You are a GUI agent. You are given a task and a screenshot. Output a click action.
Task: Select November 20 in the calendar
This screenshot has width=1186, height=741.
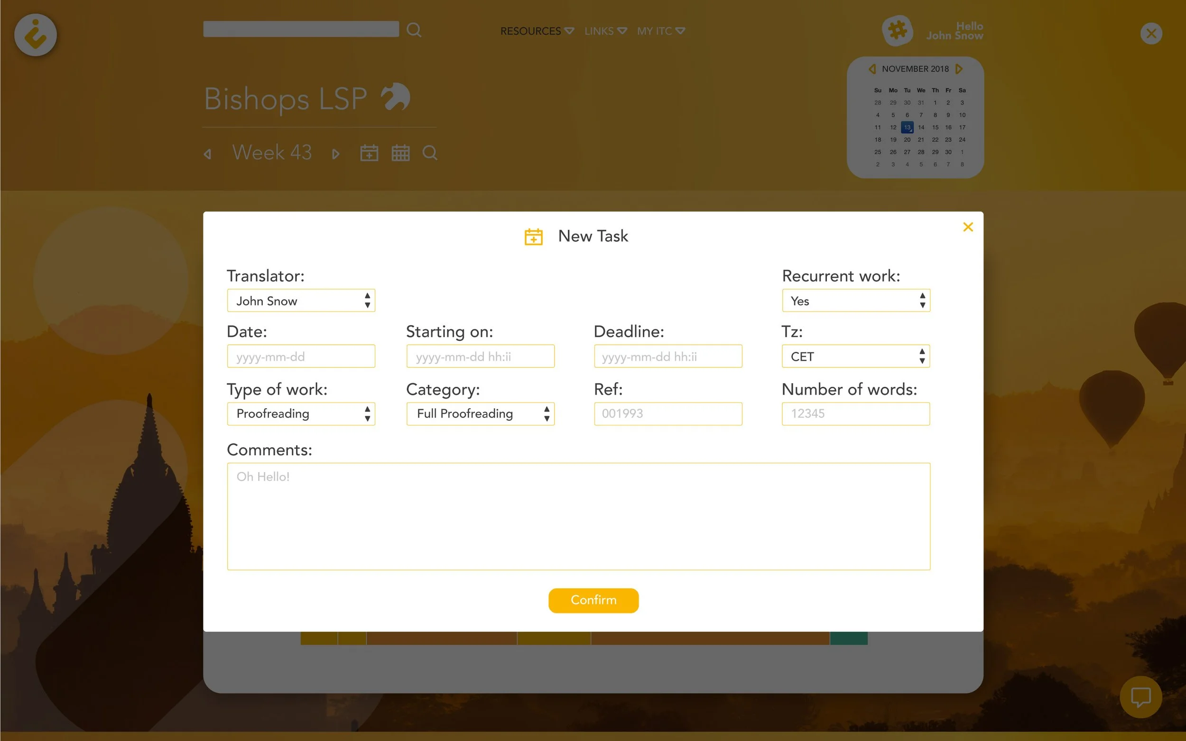(907, 140)
